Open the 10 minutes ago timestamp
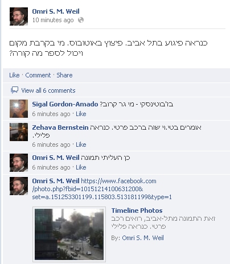The height and width of the screenshot is (264, 230). (x=53, y=20)
